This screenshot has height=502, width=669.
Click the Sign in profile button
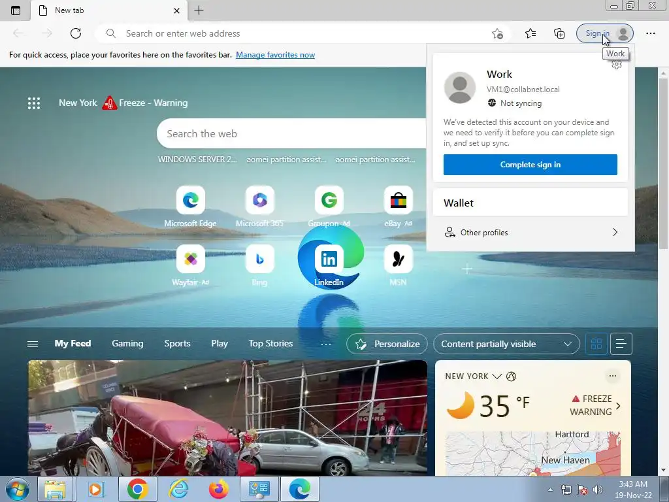(x=604, y=33)
